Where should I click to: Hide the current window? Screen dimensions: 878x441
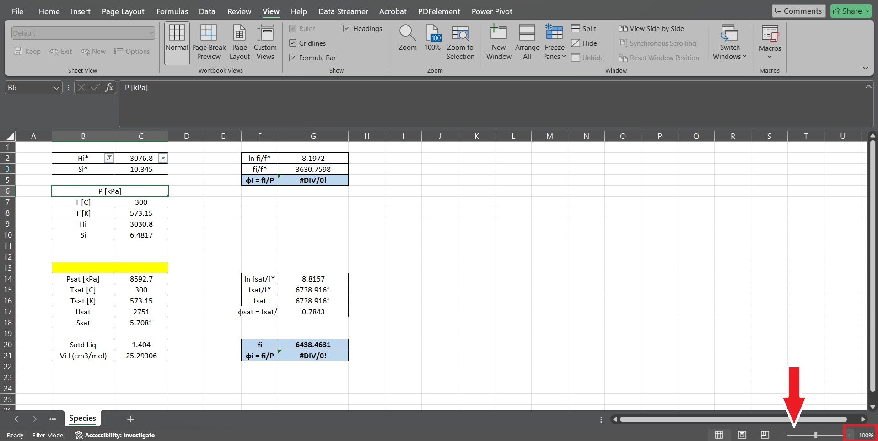click(584, 43)
